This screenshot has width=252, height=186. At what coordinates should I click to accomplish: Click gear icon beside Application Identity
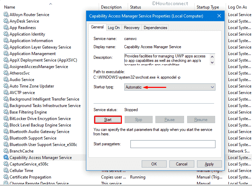6,34
